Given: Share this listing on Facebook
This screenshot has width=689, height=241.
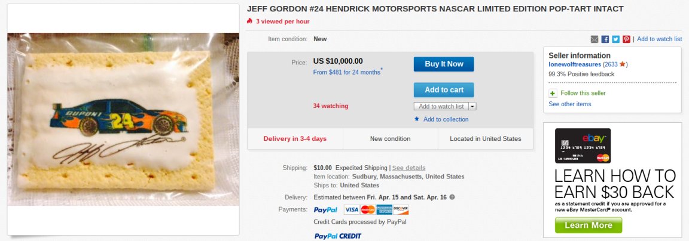Looking at the screenshot, I should tap(605, 39).
